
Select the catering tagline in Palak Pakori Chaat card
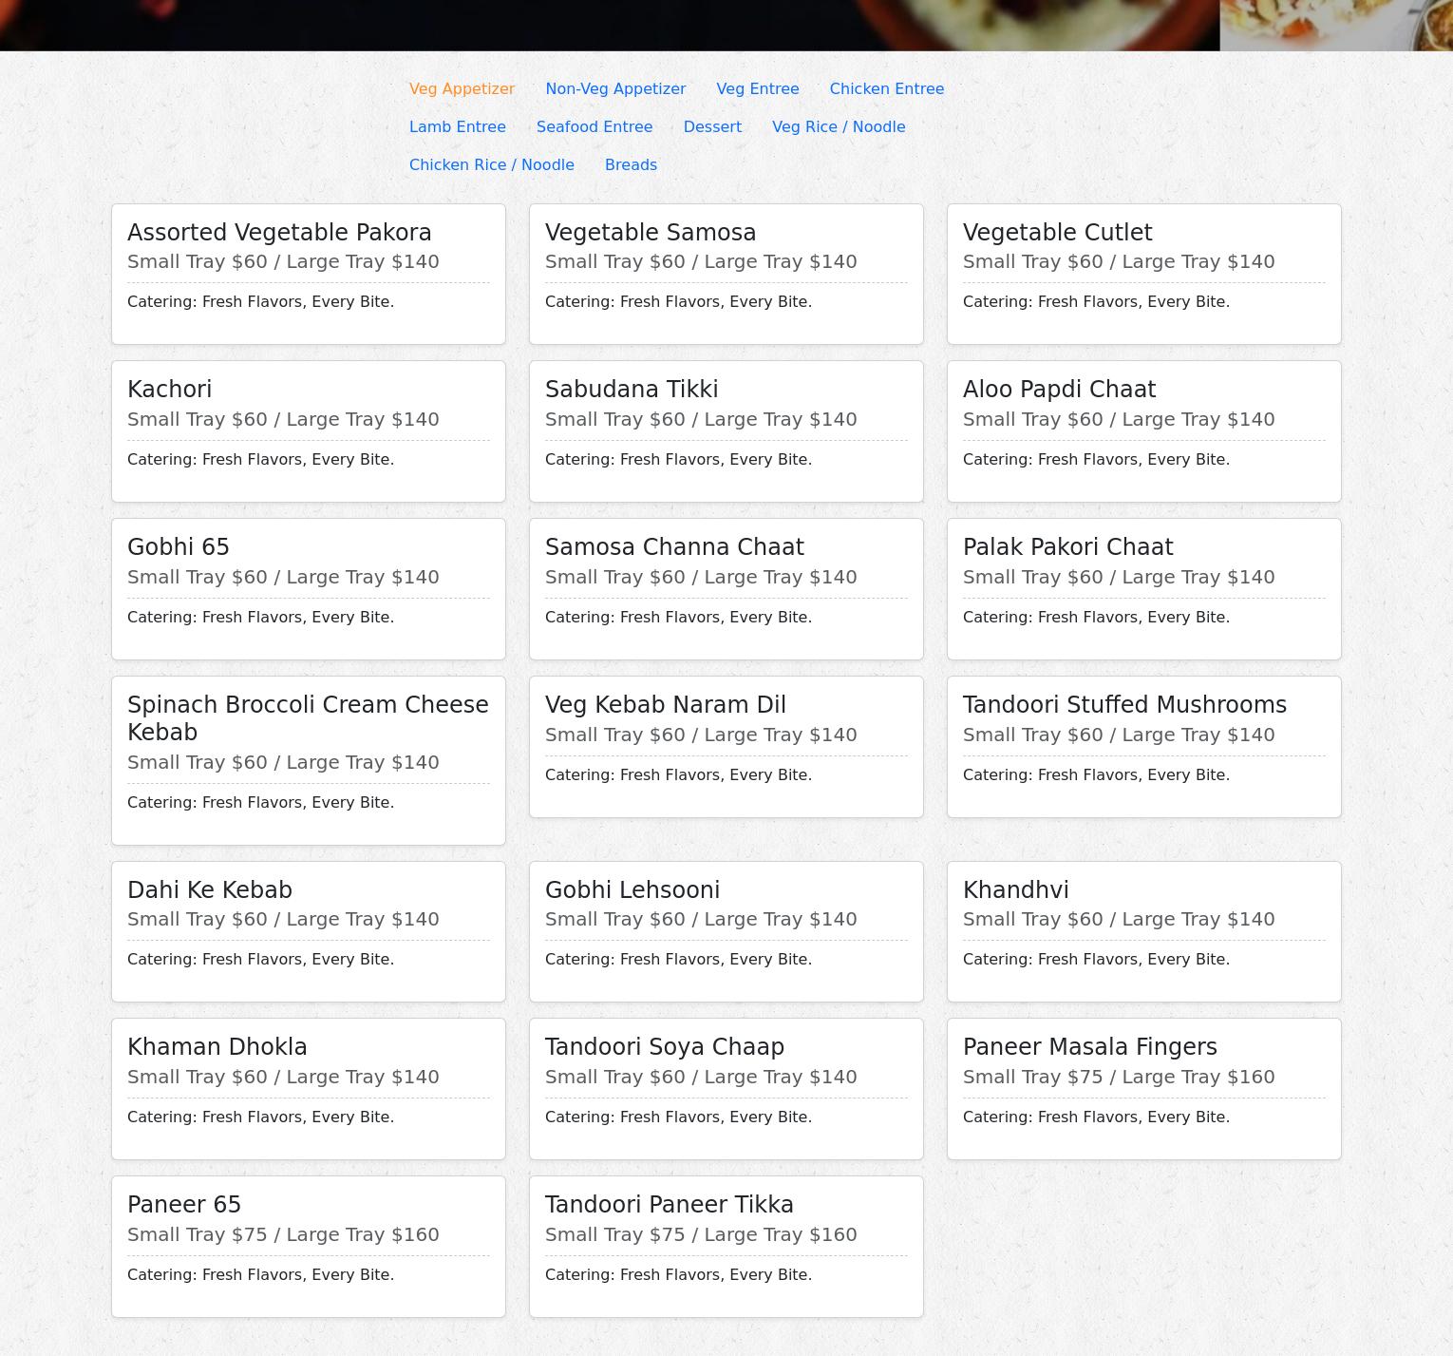[1096, 617]
